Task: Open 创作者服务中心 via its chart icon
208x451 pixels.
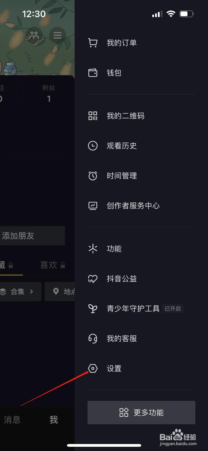Action: point(93,205)
